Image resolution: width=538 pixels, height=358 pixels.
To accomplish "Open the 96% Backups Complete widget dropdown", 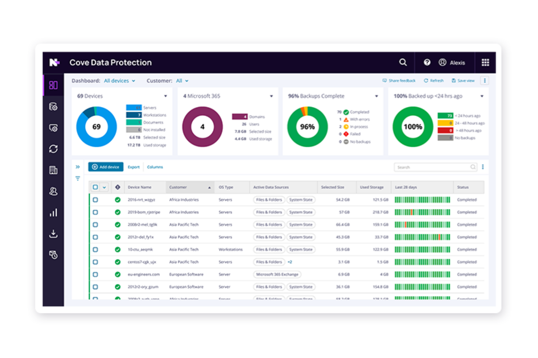I will (x=376, y=96).
